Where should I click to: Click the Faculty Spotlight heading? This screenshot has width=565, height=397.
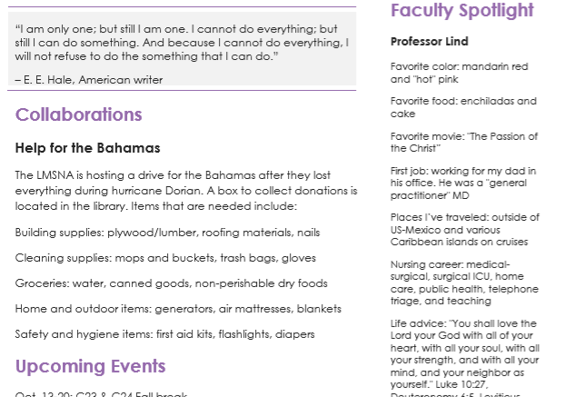(x=462, y=11)
